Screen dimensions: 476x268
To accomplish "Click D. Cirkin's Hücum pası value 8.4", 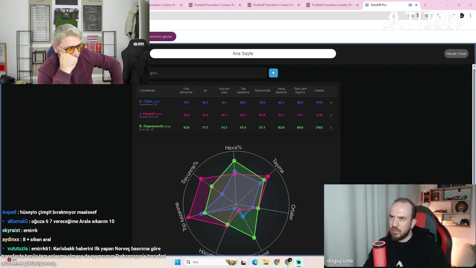I will click(x=224, y=102).
